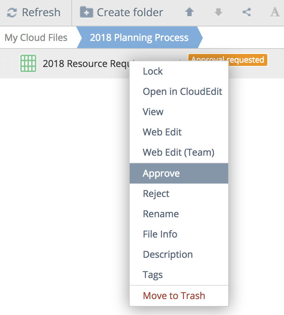Pick View in the context menu
This screenshot has width=284, height=315.
[x=153, y=112]
